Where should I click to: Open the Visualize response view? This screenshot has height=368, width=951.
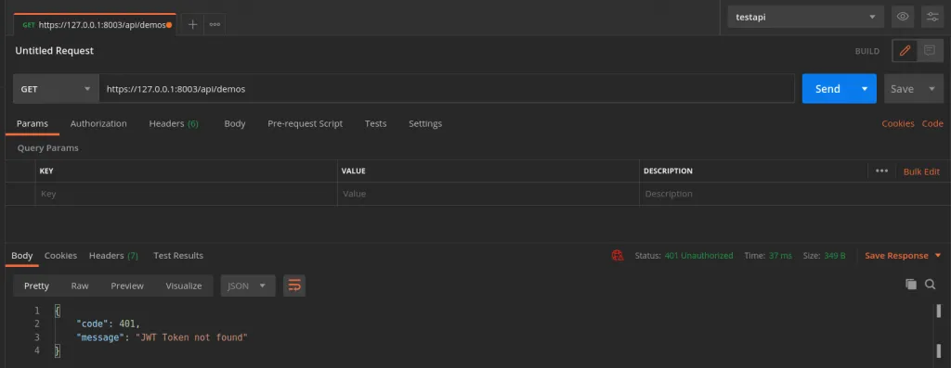coord(184,286)
